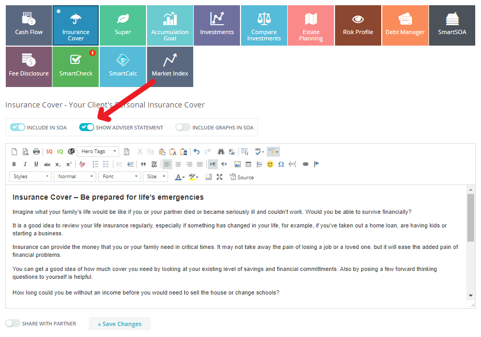Viewport: 481px width, 337px height.
Task: Apply bold formatting
Action: click(14, 164)
